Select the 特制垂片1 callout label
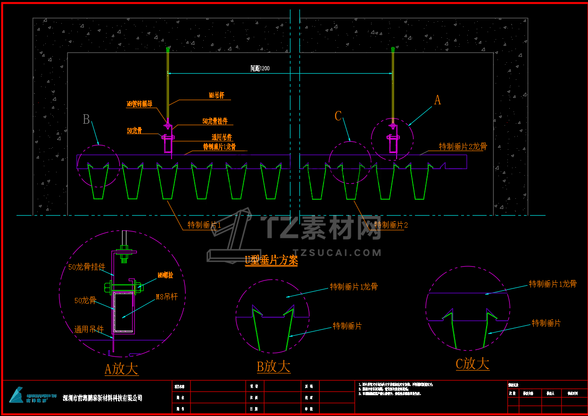The width and height of the screenshot is (588, 416). (204, 225)
